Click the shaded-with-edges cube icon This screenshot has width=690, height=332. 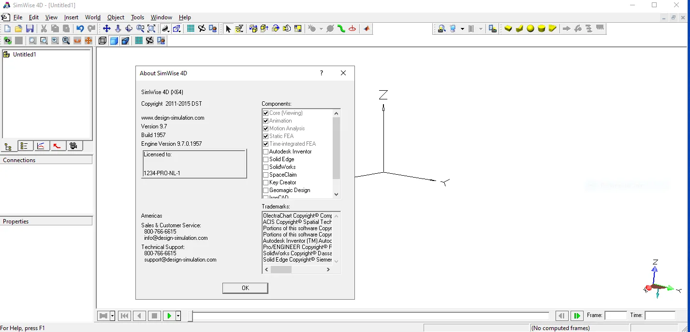pyautogui.click(x=125, y=41)
